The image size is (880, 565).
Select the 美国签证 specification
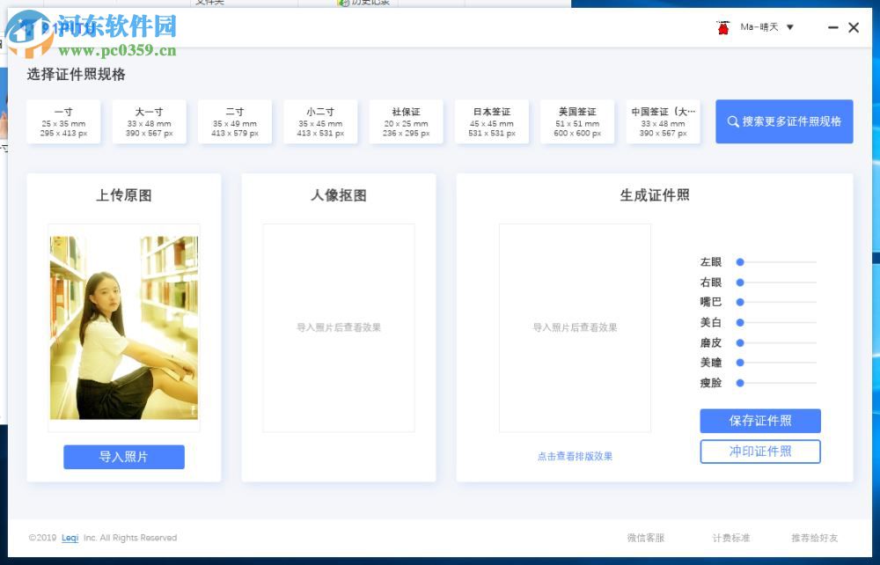(577, 121)
